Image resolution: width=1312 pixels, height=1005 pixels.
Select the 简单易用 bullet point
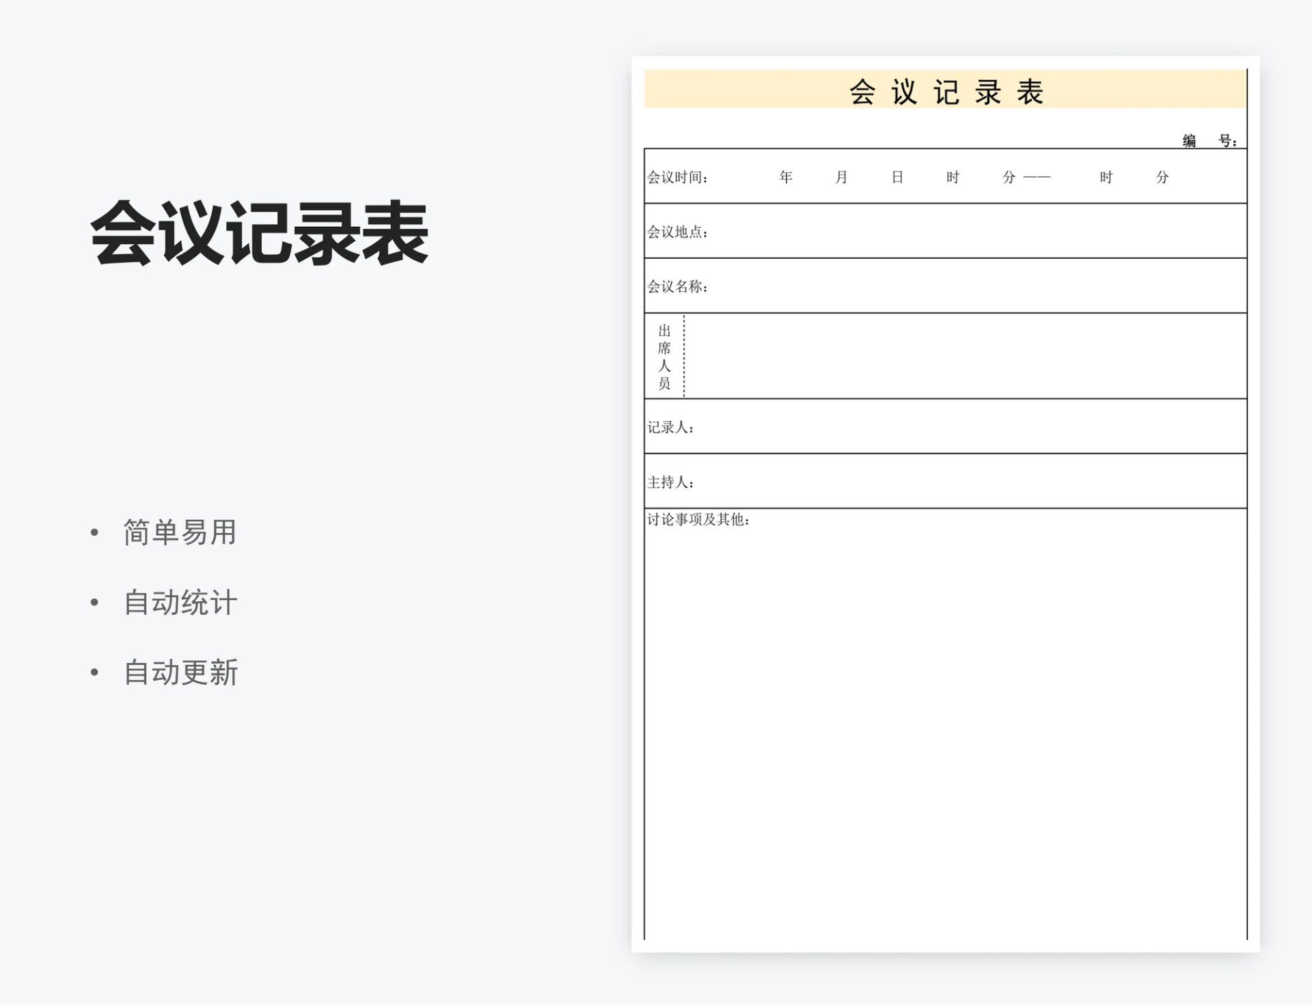[x=179, y=533]
